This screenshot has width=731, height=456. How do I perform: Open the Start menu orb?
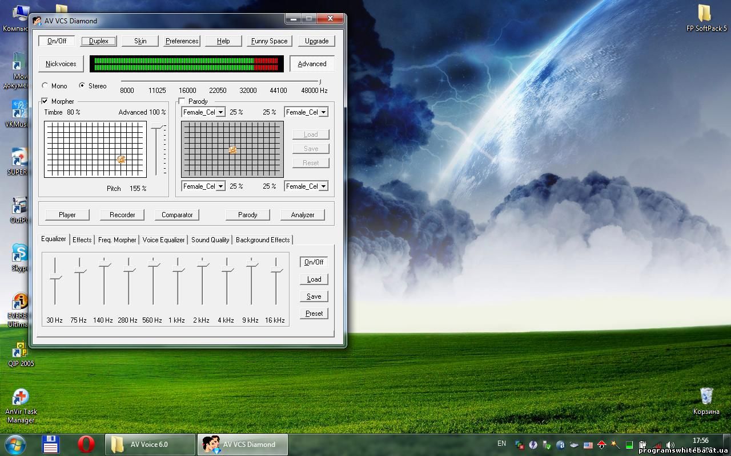click(15, 444)
